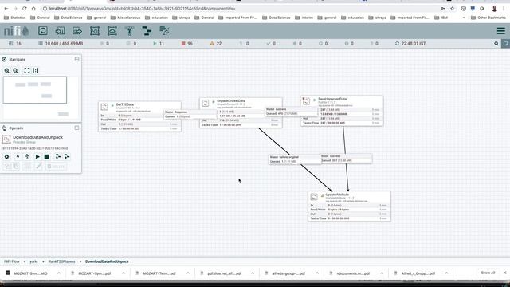Click the Disable icon in Operate
The height and width of the screenshot is (287, 510).
tap(27, 157)
